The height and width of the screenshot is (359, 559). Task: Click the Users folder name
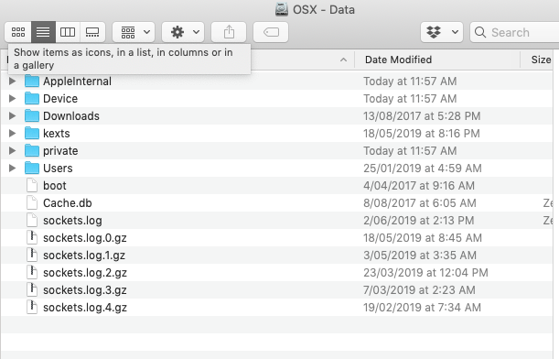coord(58,169)
